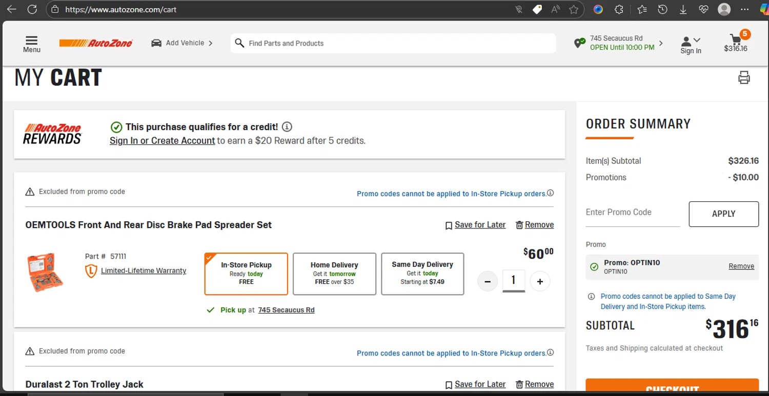769x396 pixels.
Task: Open browser settings ellipsis menu
Action: (x=745, y=9)
